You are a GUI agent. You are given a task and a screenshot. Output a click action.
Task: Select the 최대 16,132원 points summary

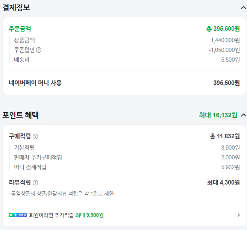(218, 115)
